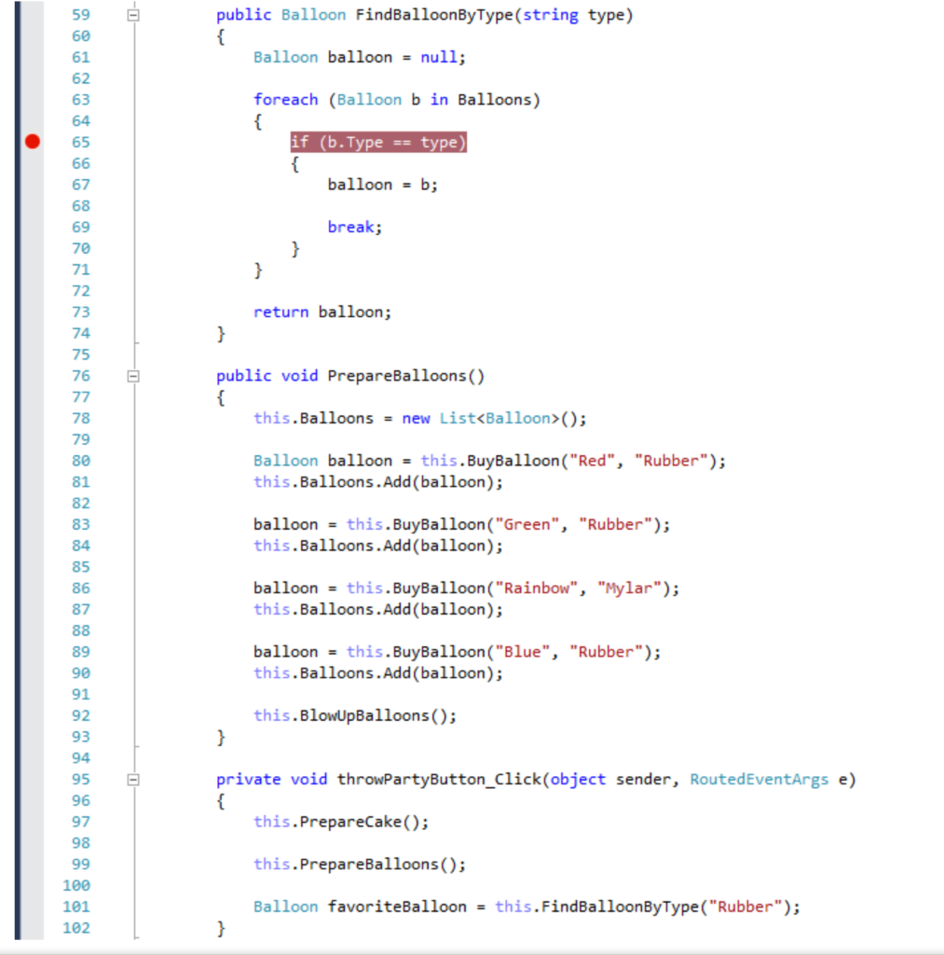The image size is (944, 955).
Task: Click the "Rainbow" string literal
Action: [x=537, y=588]
